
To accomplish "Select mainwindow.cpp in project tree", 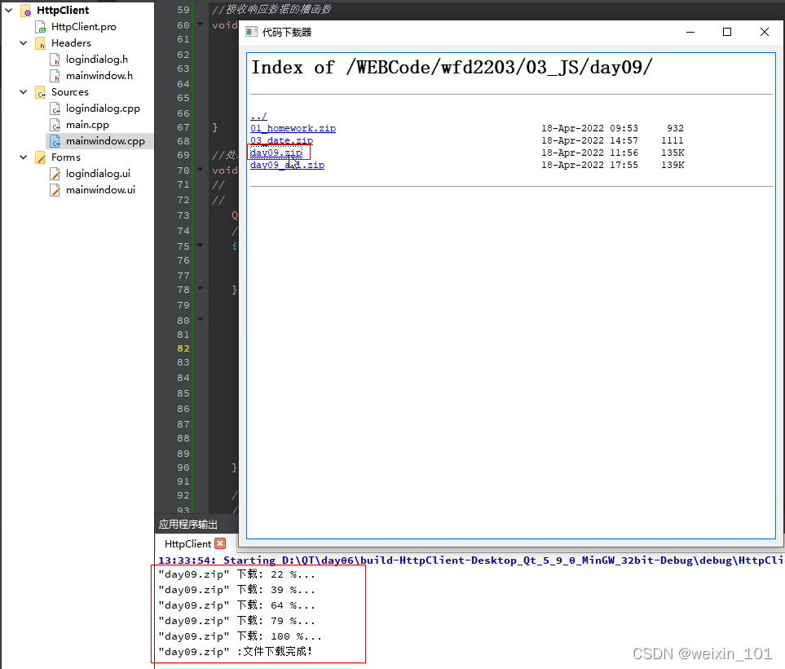I will (105, 141).
